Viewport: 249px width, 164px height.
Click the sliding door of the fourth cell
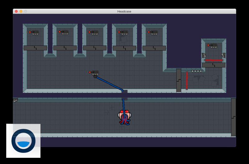124,48
